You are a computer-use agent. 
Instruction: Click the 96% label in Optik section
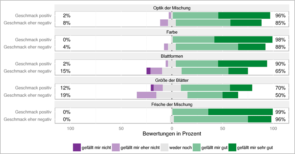pyautogui.click(x=280, y=15)
